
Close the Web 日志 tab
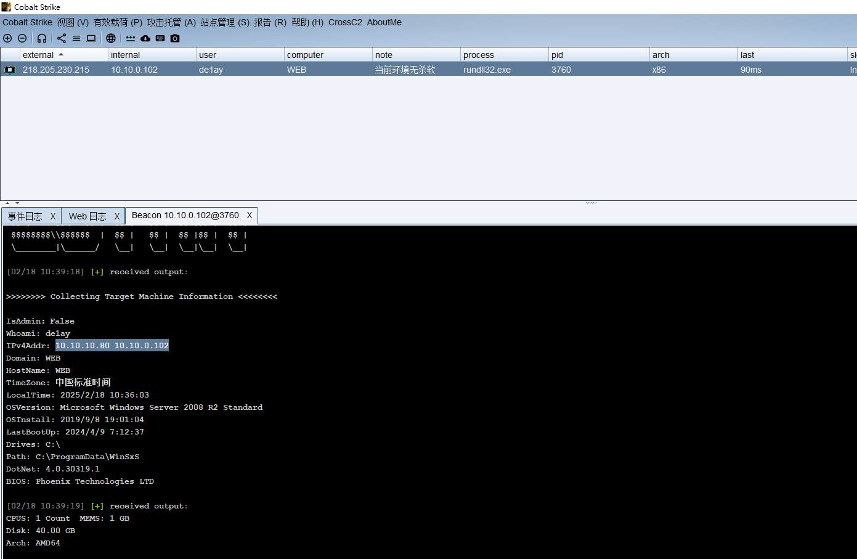116,216
